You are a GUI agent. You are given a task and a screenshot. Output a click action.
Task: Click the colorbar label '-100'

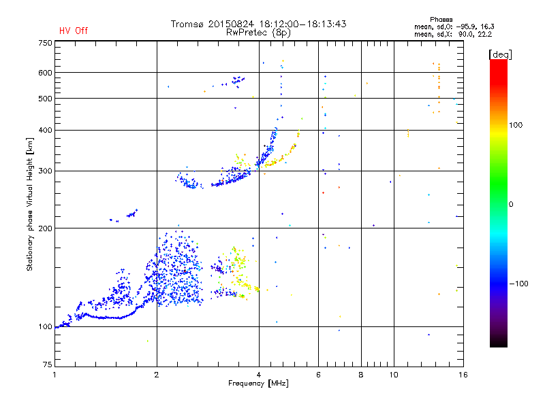point(518,284)
